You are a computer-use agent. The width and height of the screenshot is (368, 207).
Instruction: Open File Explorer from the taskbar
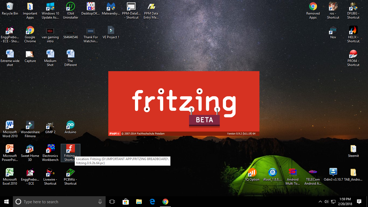click(139, 202)
